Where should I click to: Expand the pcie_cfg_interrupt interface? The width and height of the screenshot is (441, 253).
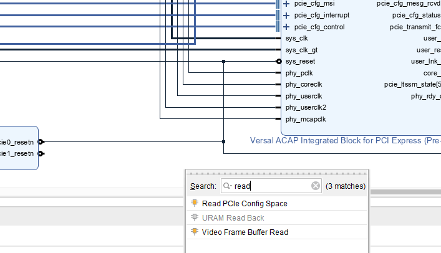(286, 16)
